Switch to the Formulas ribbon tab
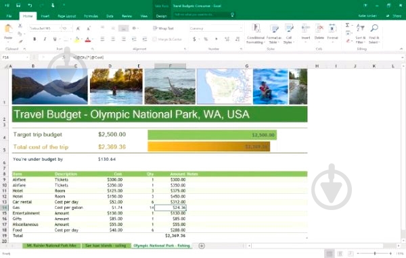Screen dimensions: 406x258 tap(91, 16)
